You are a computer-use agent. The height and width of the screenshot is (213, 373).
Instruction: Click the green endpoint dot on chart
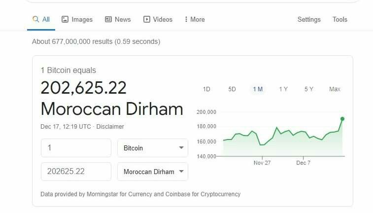click(x=342, y=119)
